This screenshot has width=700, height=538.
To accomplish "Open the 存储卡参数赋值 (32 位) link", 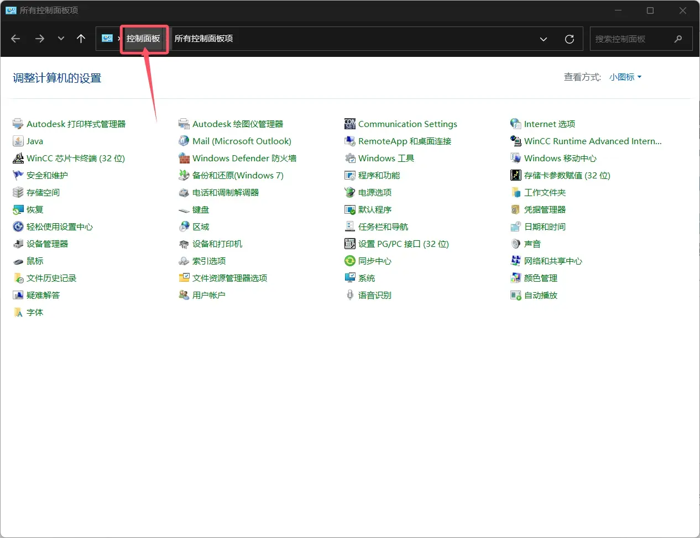I will (x=567, y=175).
